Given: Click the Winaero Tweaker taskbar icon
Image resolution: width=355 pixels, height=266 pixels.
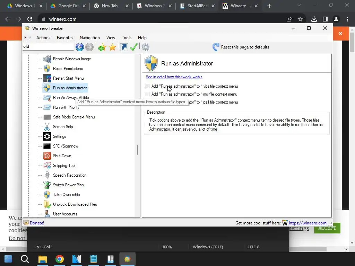Looking at the screenshot, I should click(128, 259).
